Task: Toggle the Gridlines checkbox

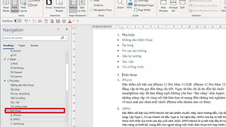Action: [91, 5]
